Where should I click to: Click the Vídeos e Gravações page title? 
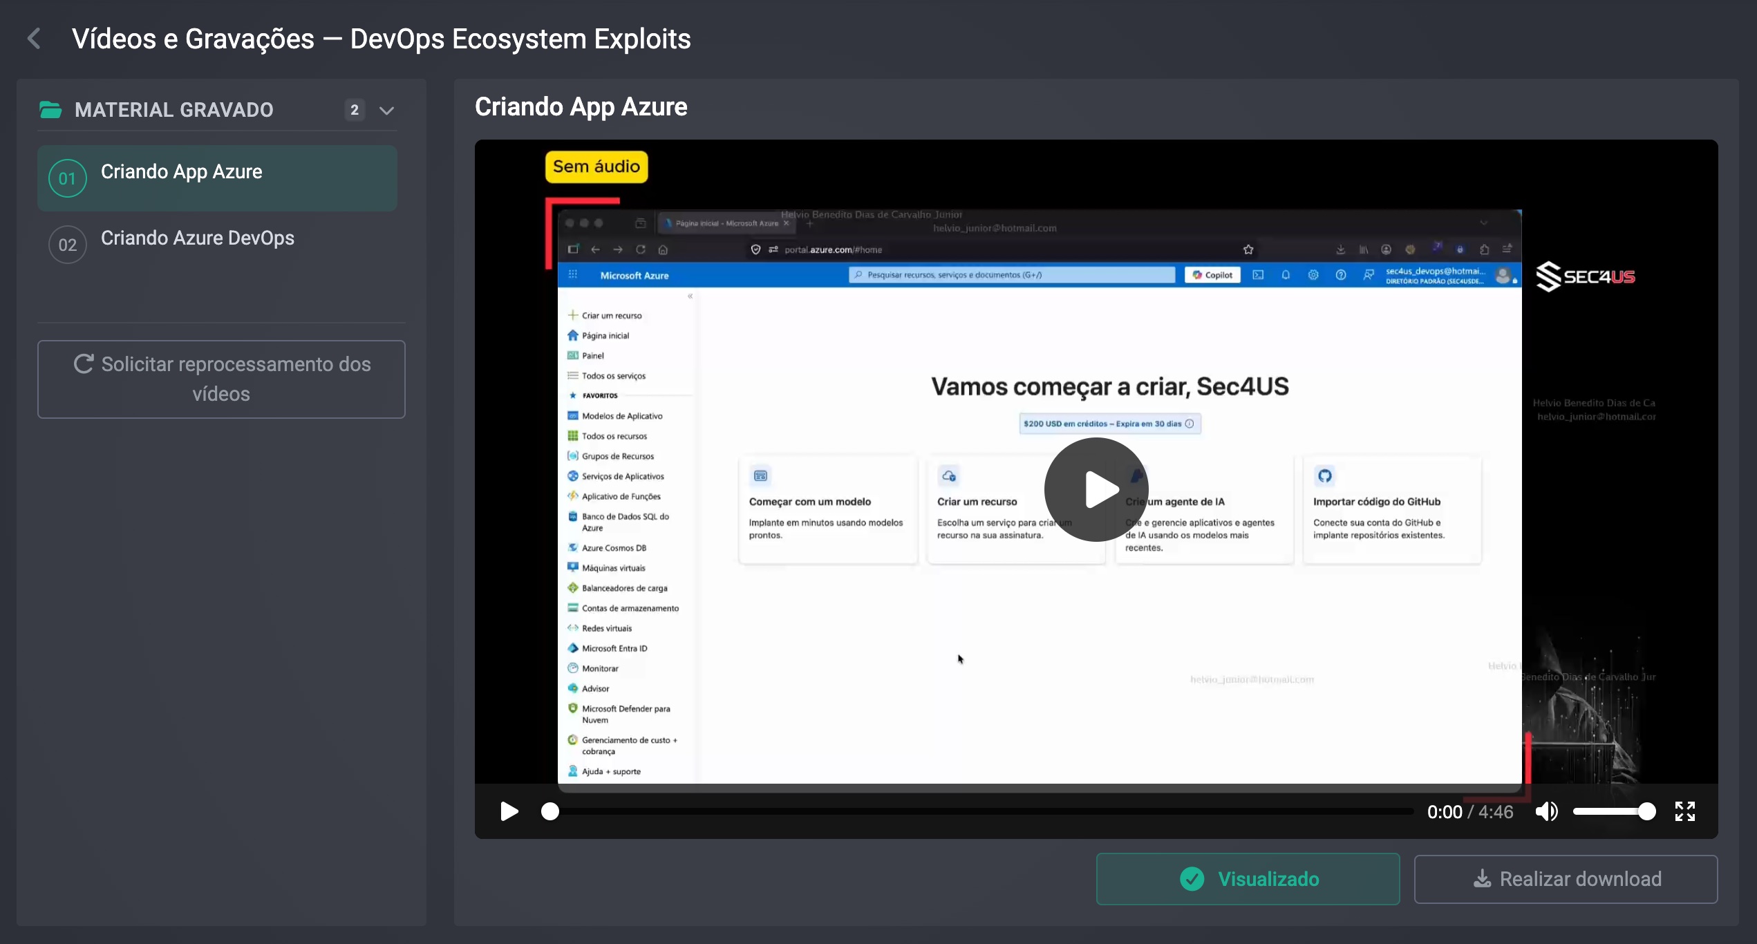(382, 39)
